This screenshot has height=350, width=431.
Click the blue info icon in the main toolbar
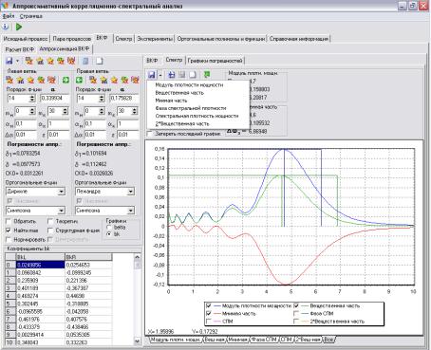click(x=6, y=27)
